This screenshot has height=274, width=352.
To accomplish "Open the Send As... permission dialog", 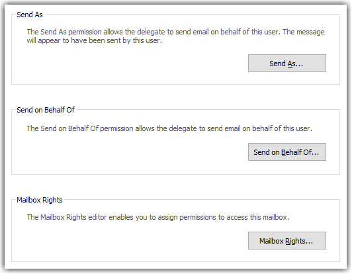I will 287,63.
